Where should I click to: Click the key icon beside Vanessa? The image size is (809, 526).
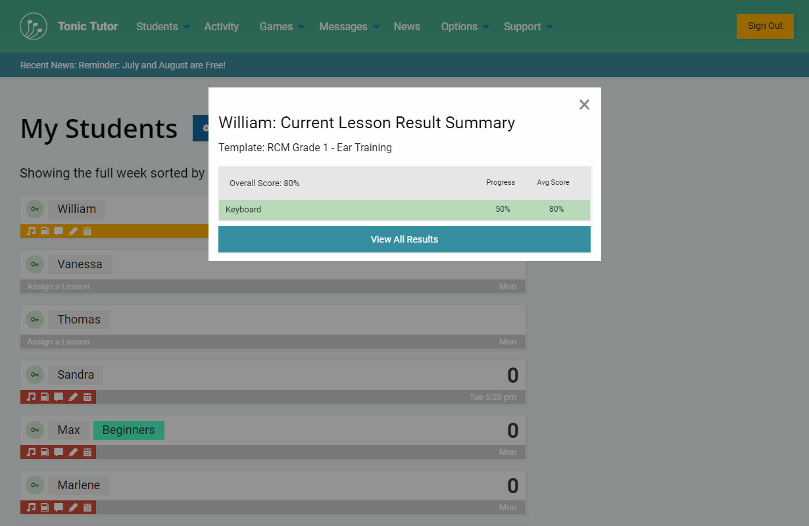pyautogui.click(x=34, y=264)
